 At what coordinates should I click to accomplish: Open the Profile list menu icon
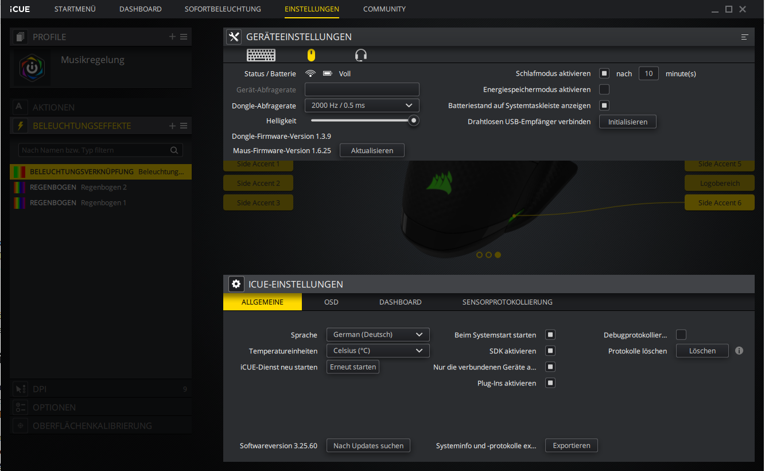point(184,37)
